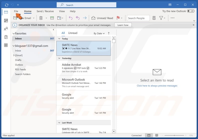Viewport: 198px width, 139px height.
Task: Show All messages tab
Action: coord(63,33)
